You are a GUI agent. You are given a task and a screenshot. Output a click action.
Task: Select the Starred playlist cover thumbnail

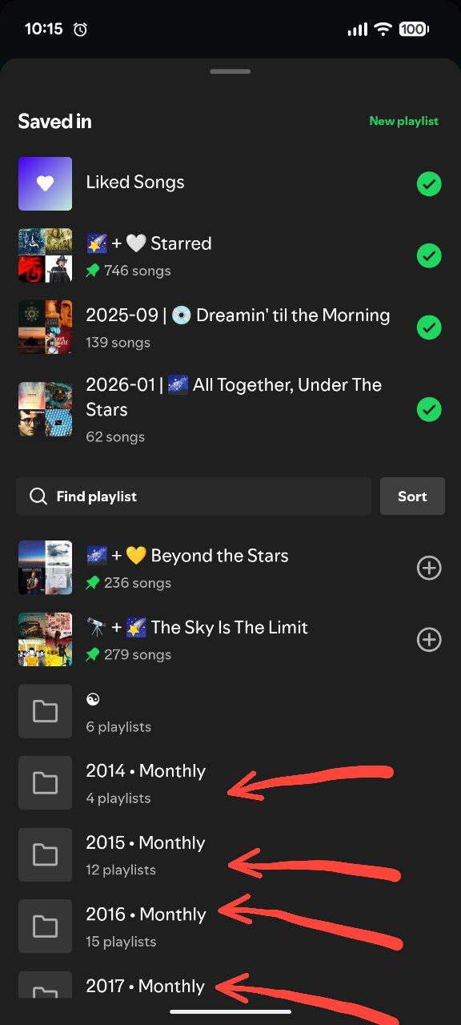point(45,255)
